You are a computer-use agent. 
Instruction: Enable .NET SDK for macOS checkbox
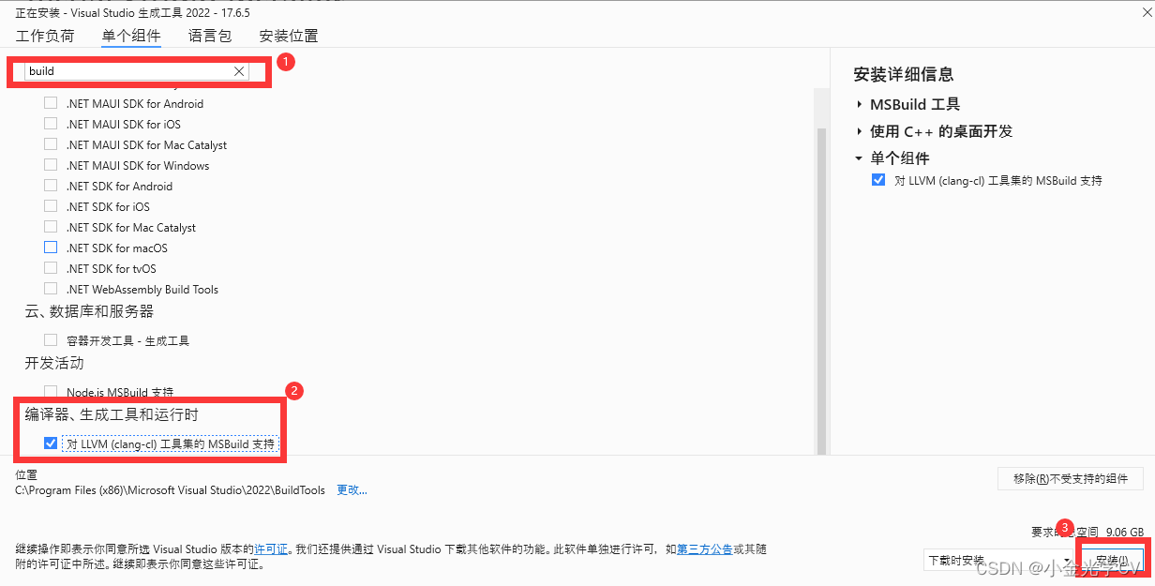(51, 248)
